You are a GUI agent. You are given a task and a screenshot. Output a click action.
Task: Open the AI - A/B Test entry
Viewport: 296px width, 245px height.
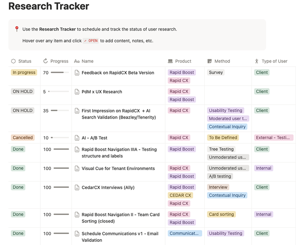[x=94, y=138]
